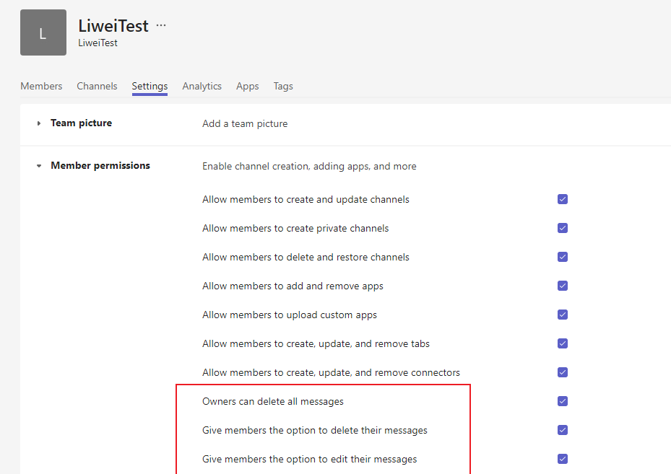Toggle members option to edit their messages
The height and width of the screenshot is (474, 671).
pyautogui.click(x=563, y=459)
